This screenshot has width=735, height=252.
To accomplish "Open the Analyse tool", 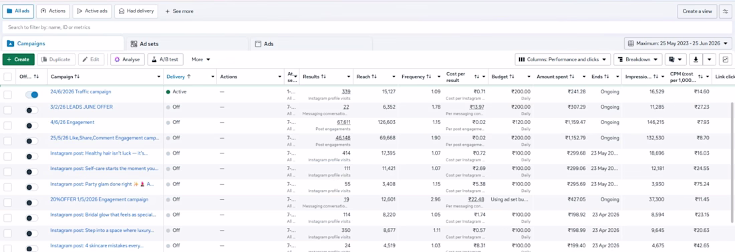I will click(128, 59).
